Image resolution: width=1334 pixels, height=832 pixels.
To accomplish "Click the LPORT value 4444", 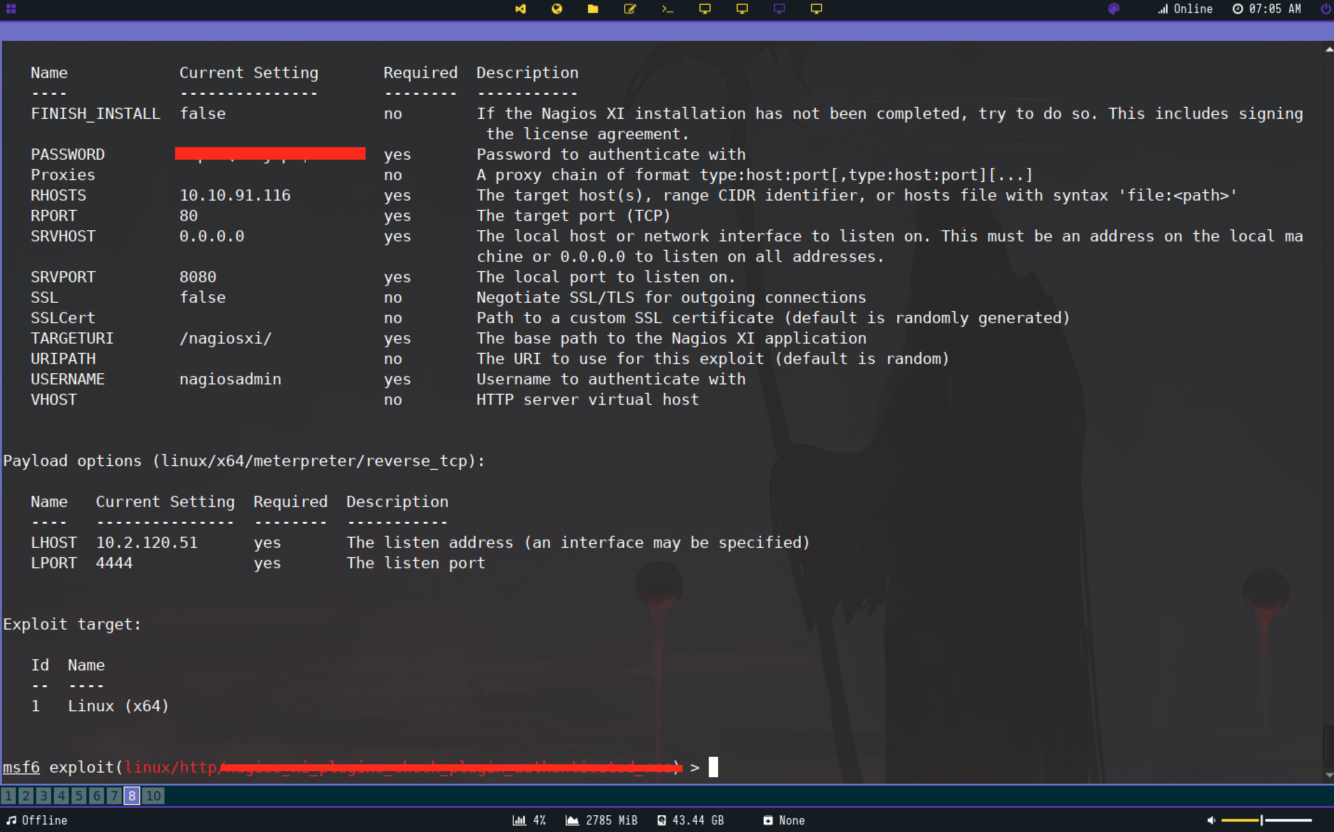I will pyautogui.click(x=114, y=563).
